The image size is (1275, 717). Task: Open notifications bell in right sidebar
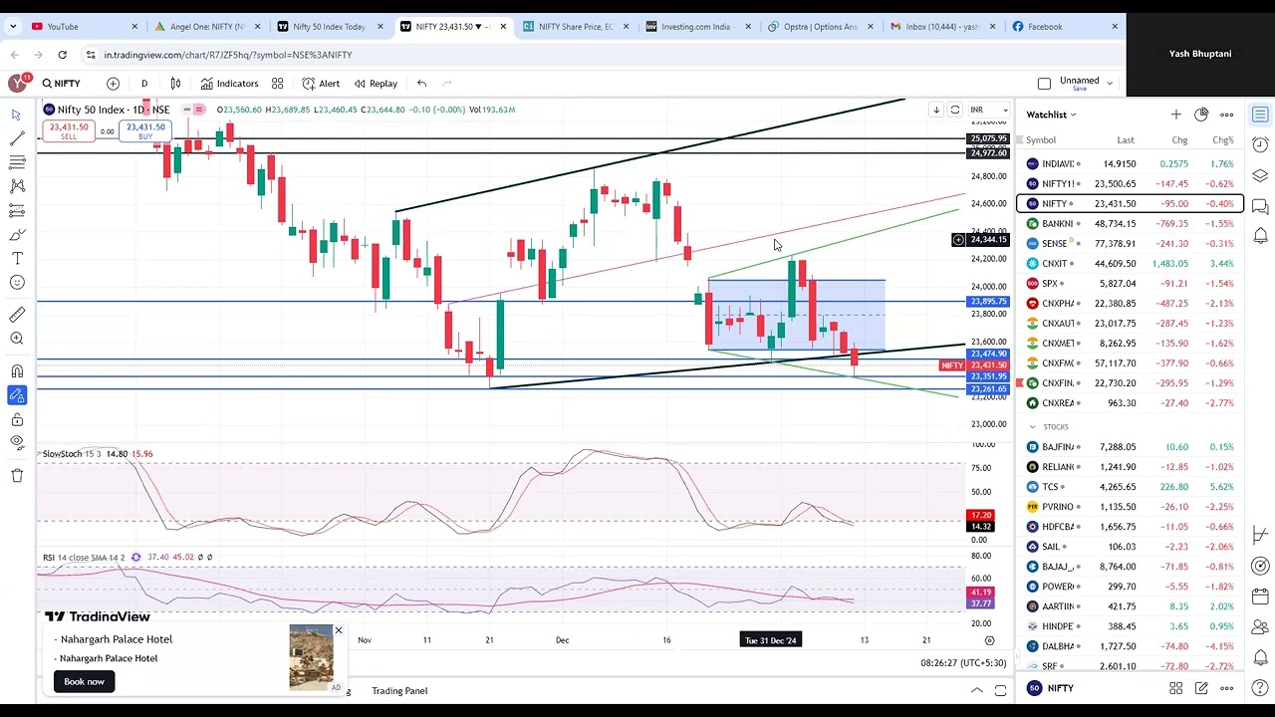click(x=1260, y=236)
